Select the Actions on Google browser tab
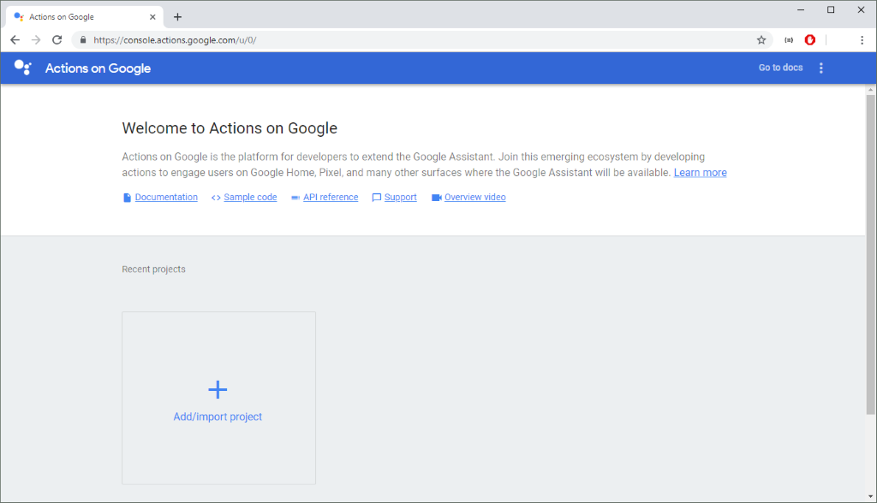This screenshot has width=877, height=503. click(85, 17)
